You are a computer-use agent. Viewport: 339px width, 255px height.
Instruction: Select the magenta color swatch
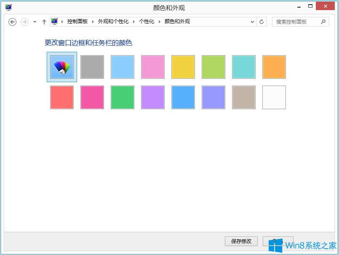pyautogui.click(x=92, y=97)
